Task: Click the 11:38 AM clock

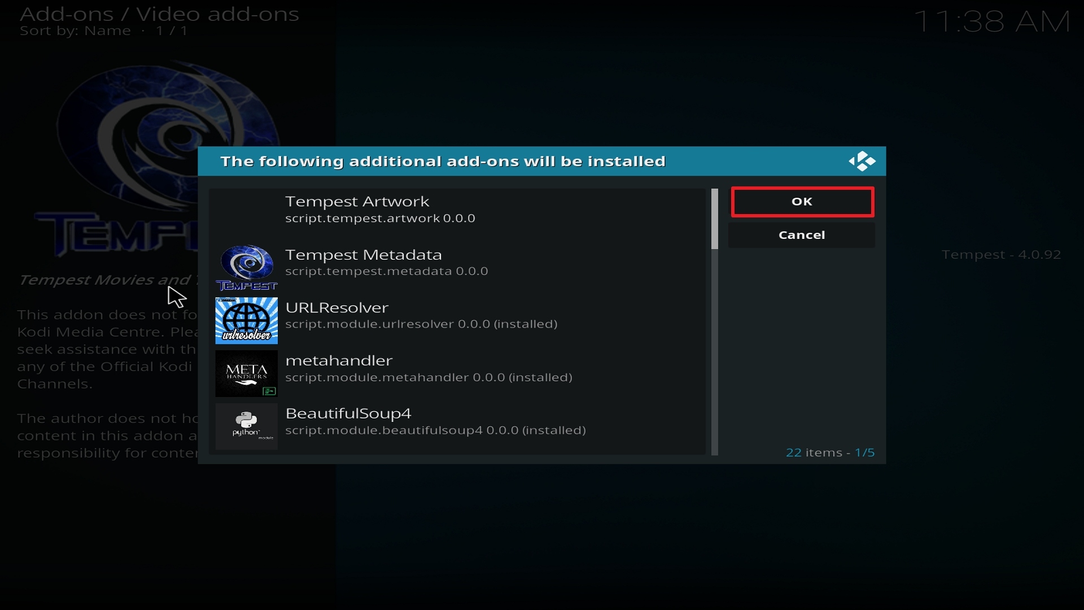Action: point(991,22)
